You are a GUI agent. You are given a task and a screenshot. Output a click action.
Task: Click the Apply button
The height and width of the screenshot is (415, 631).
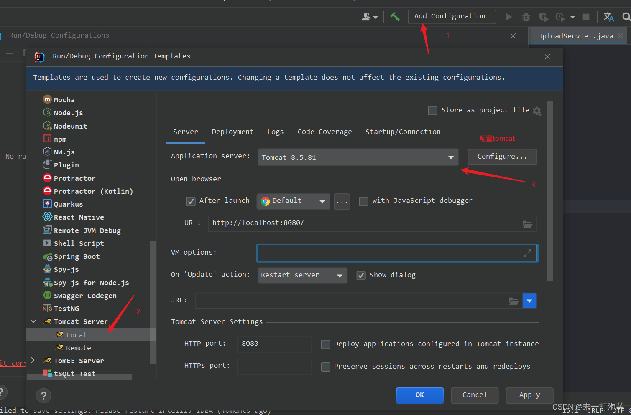(x=530, y=395)
